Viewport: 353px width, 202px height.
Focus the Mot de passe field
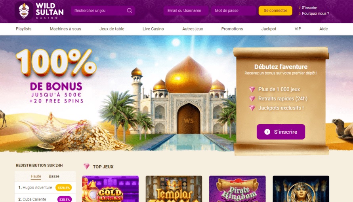(233, 11)
